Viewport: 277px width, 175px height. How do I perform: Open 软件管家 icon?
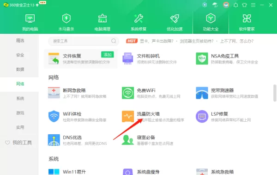click(247, 19)
